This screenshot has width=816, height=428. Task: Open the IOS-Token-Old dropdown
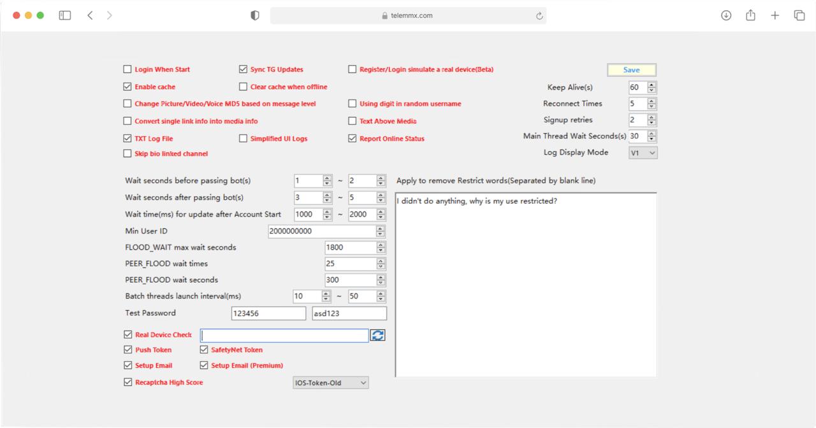coord(331,383)
